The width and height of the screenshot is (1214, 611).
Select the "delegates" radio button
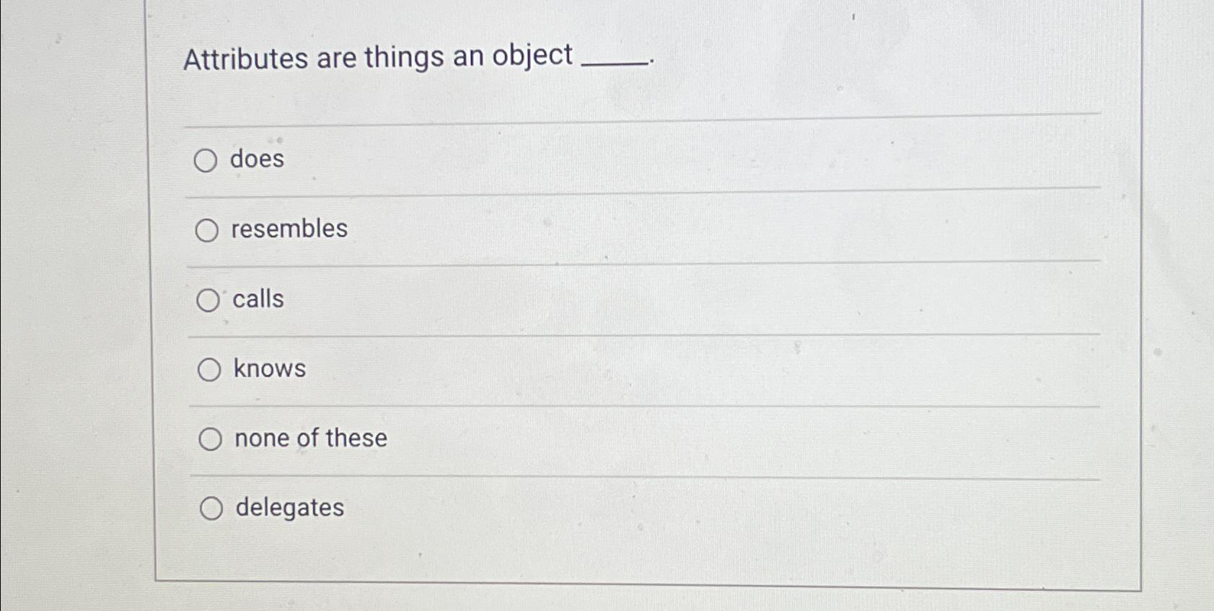tap(211, 509)
